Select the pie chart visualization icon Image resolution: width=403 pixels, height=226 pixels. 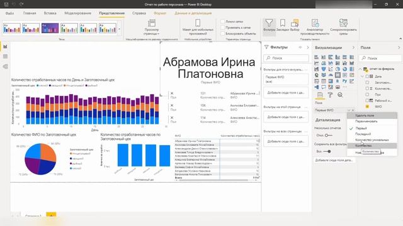click(338, 69)
